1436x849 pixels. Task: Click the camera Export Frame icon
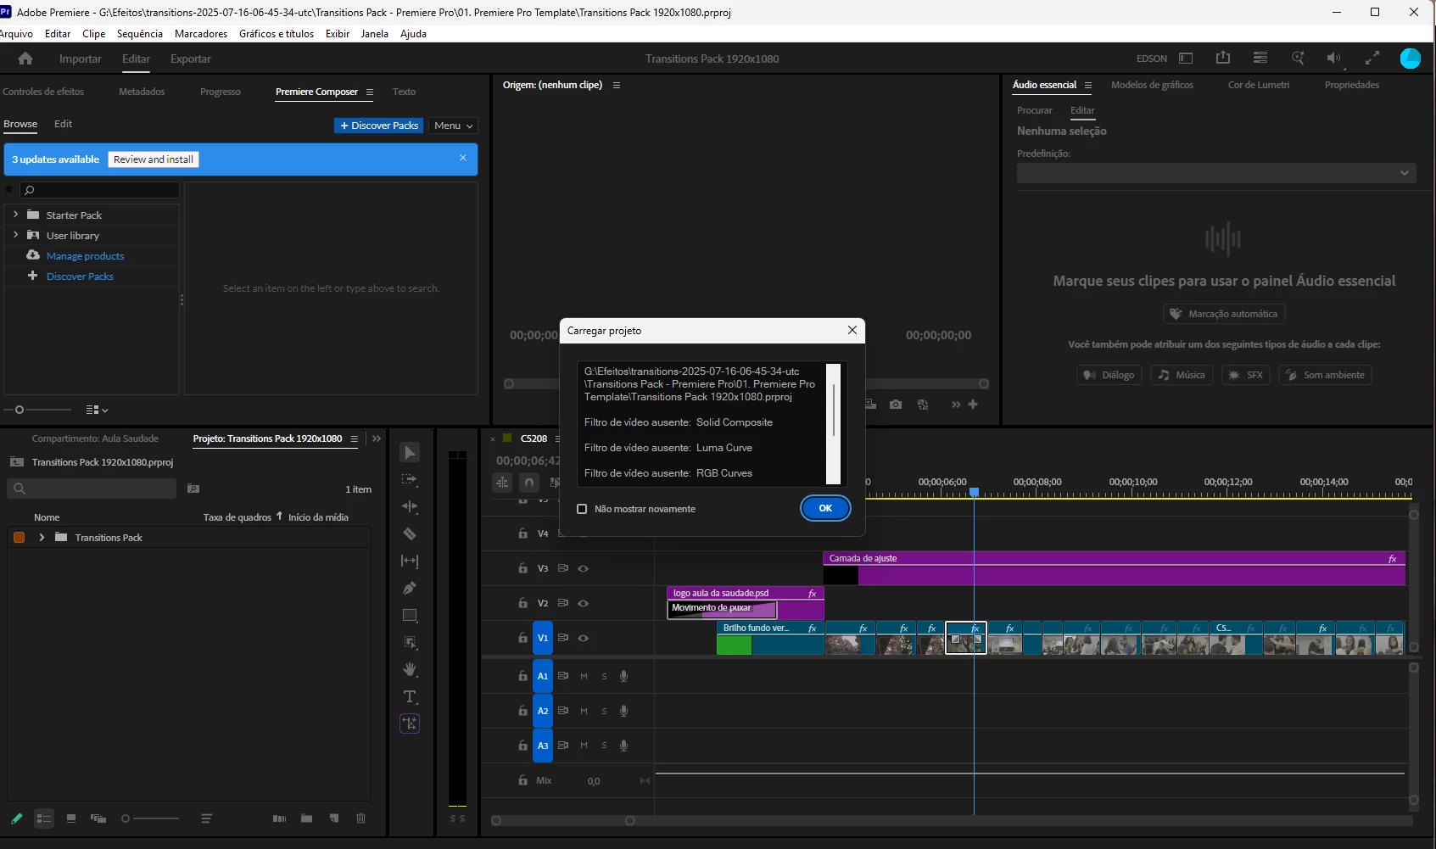[x=896, y=405]
